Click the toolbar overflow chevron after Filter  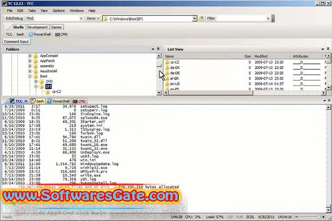(273, 18)
